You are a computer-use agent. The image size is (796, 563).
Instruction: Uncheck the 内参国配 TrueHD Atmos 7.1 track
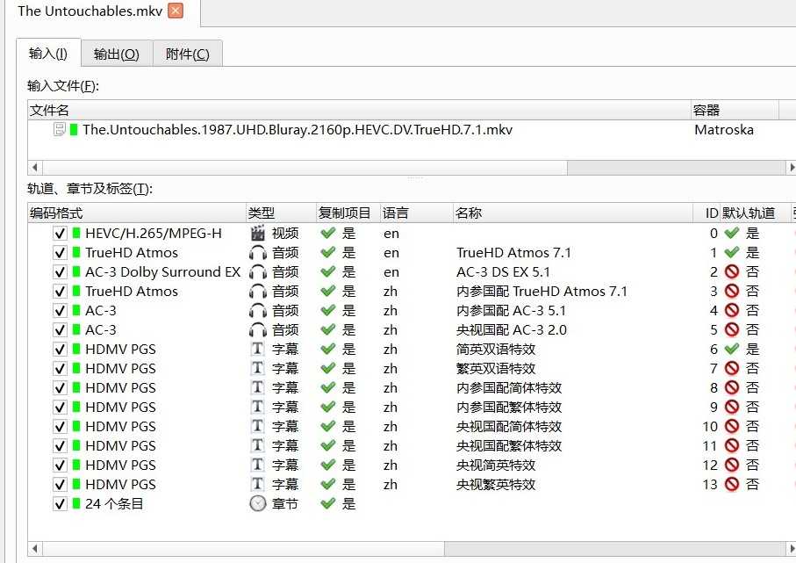60,292
